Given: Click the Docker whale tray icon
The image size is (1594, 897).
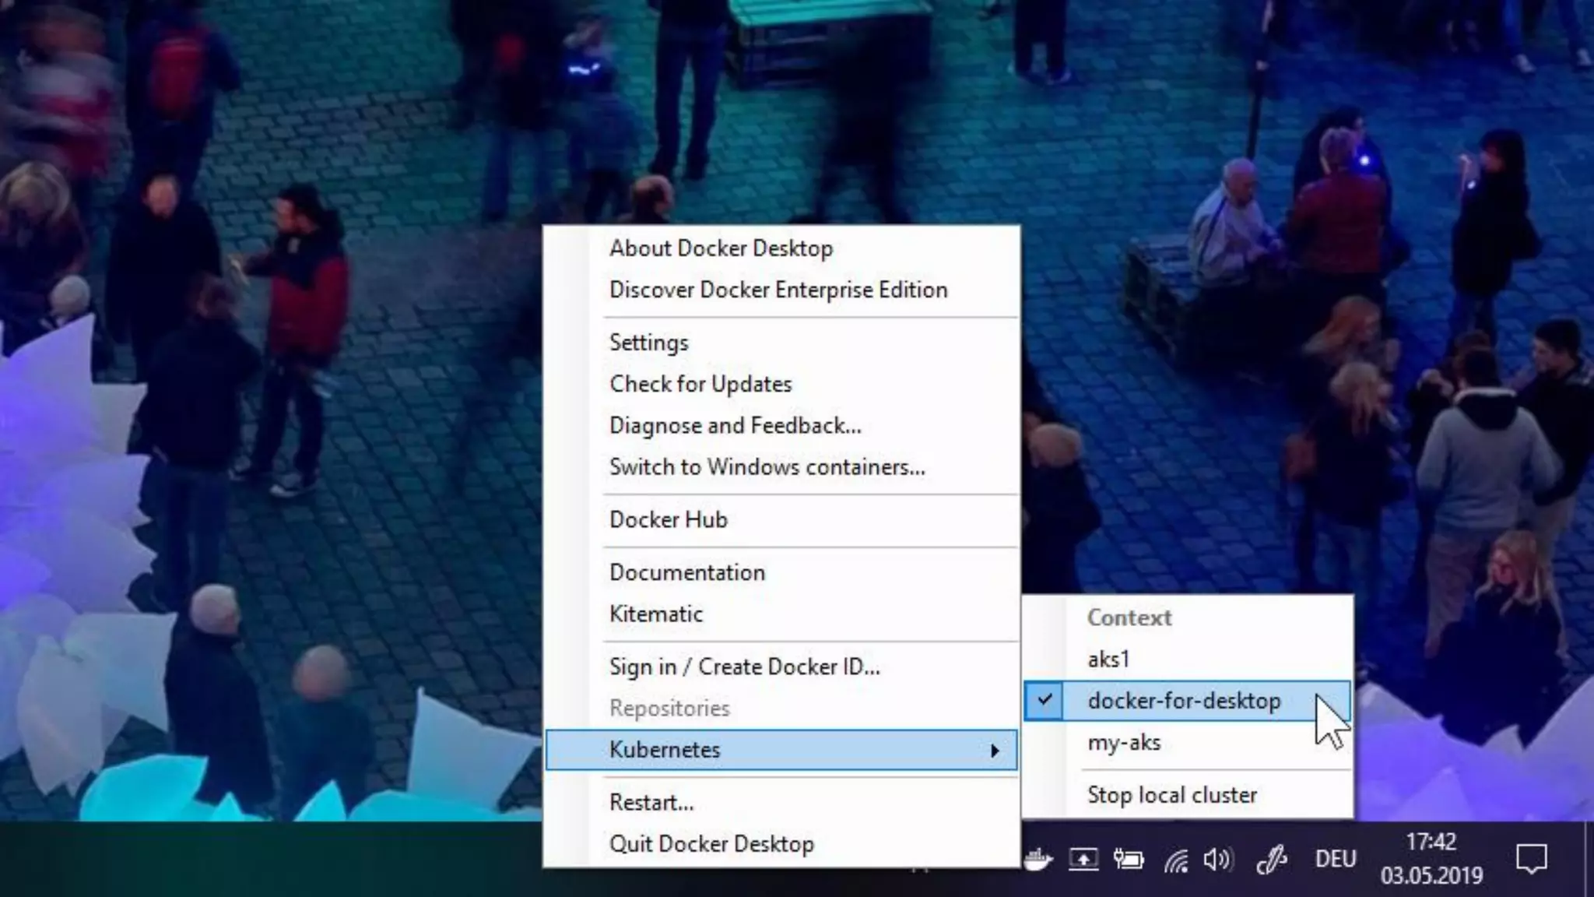Looking at the screenshot, I should pyautogui.click(x=1038, y=860).
